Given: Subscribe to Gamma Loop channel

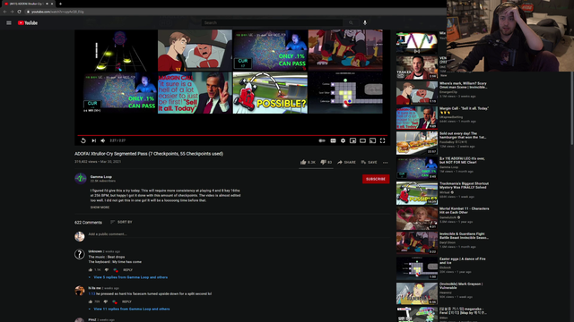Looking at the screenshot, I should click(376, 179).
